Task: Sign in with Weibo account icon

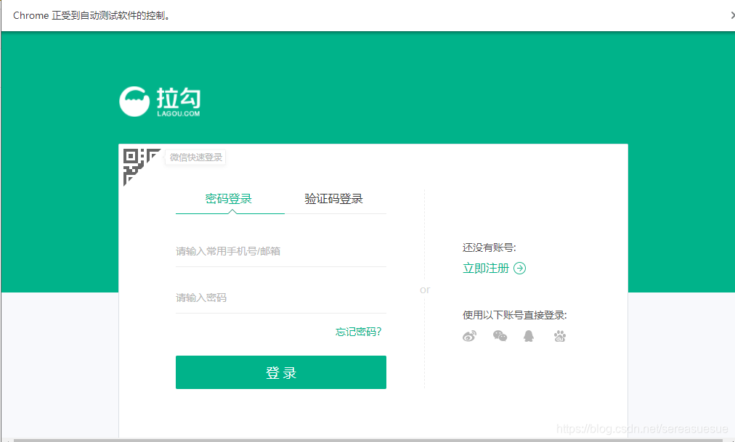Action: [469, 336]
